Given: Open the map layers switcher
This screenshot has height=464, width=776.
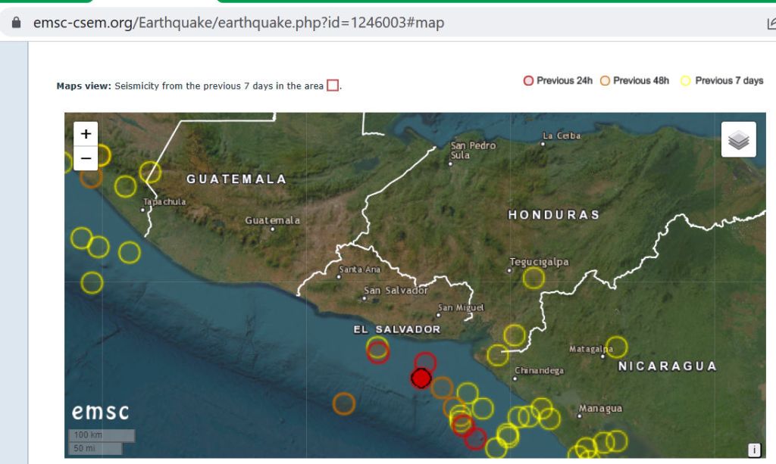Looking at the screenshot, I should click(x=738, y=139).
